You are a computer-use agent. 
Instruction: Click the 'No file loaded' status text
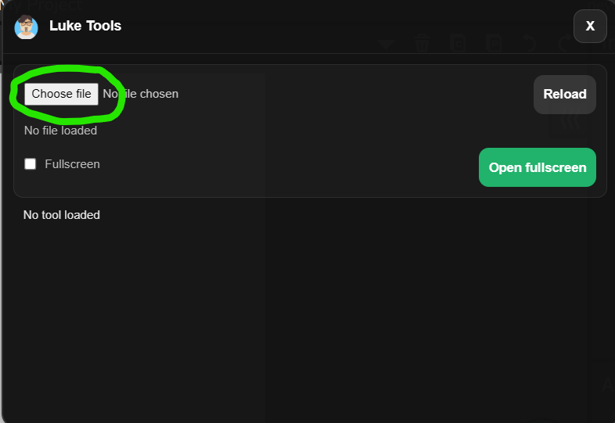(x=60, y=131)
